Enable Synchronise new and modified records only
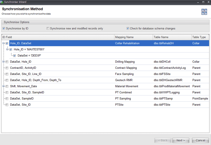 48,28
